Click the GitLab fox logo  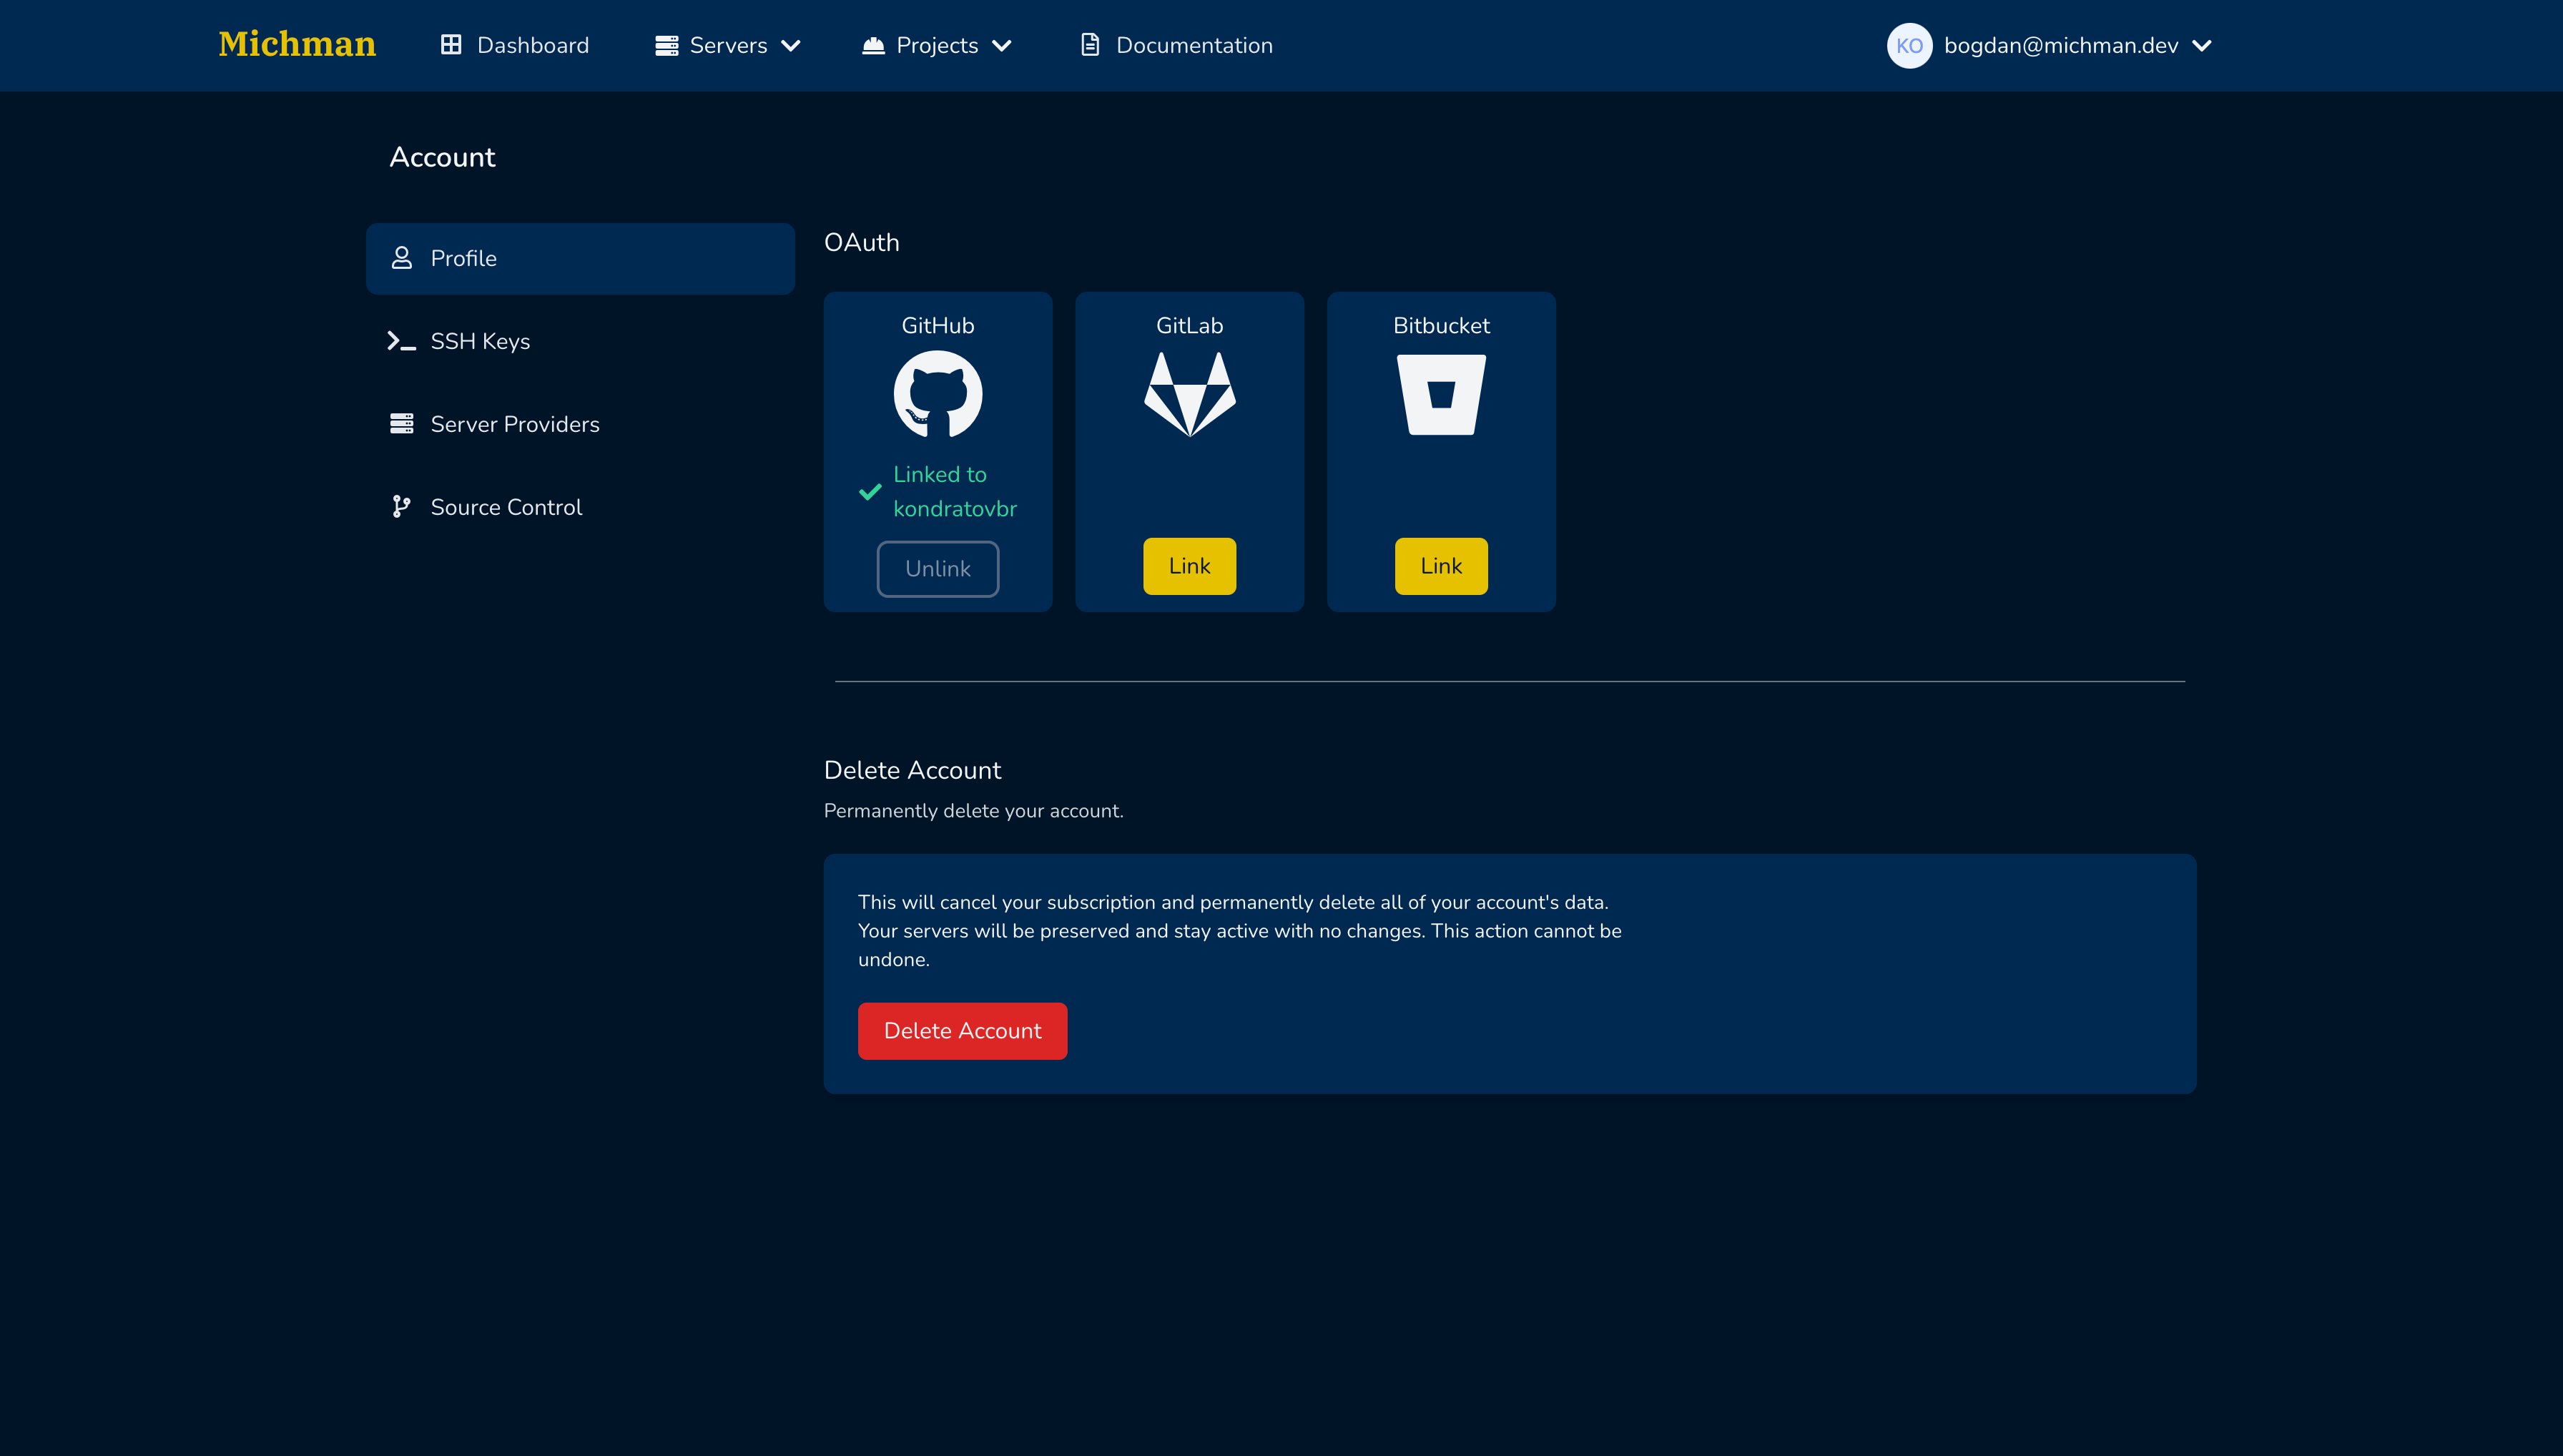click(x=1189, y=394)
